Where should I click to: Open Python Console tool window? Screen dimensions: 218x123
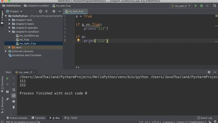click(17, 118)
